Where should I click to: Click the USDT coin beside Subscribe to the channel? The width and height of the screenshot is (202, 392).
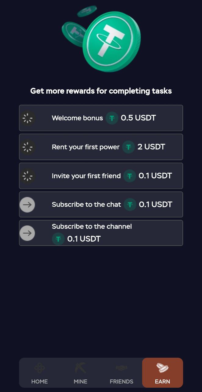click(x=58, y=239)
